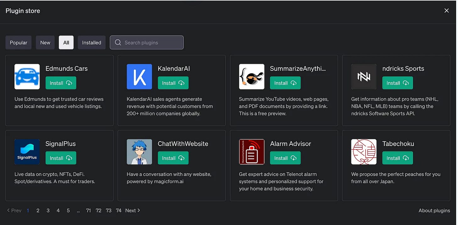This screenshot has height=225, width=458.
Task: Open the About plugins link
Action: 434,211
